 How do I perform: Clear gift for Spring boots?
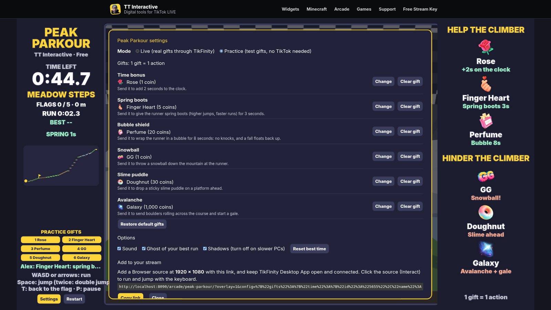coord(410,106)
